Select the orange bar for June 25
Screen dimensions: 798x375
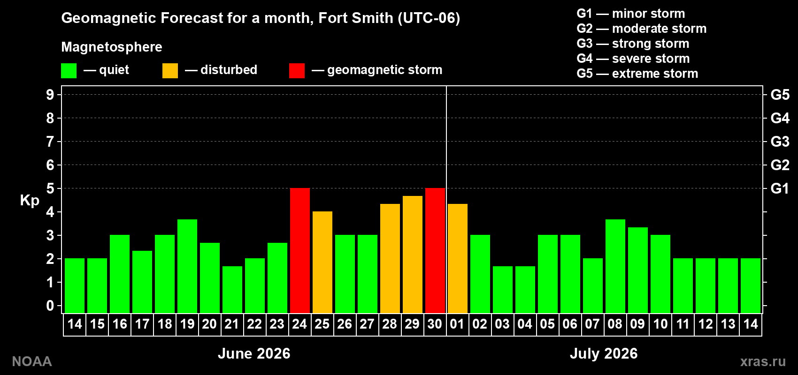tap(322, 262)
